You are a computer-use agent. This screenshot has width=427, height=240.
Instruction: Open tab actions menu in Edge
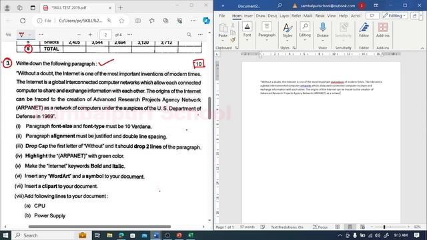(33, 8)
